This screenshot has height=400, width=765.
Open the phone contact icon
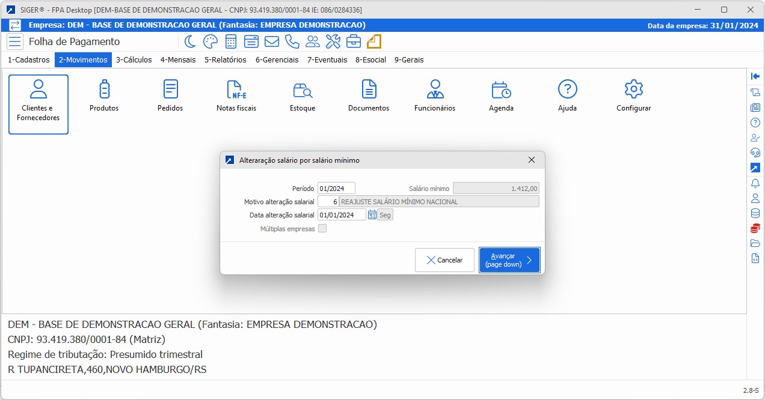pos(292,41)
